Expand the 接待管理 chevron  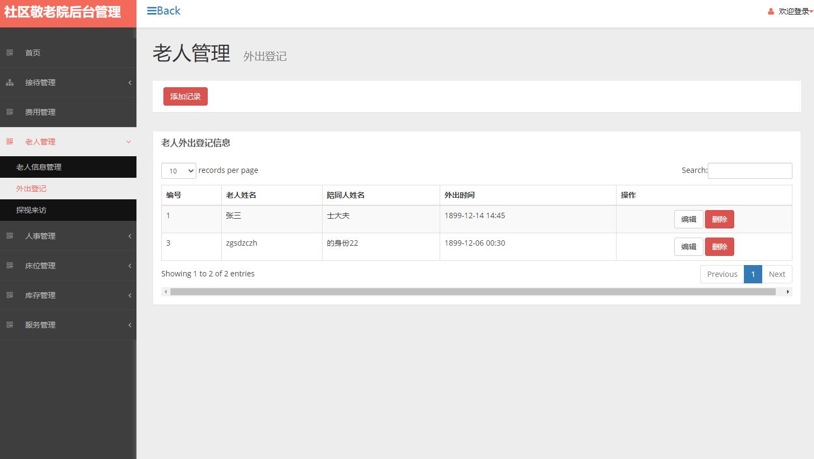[129, 82]
